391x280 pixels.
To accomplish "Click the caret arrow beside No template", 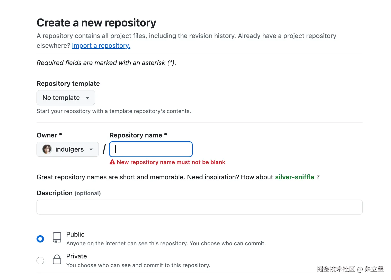I will [87, 98].
